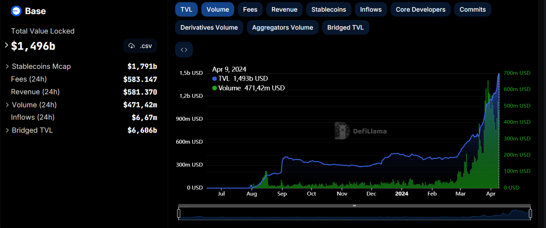
Task: Click the $471,42m volume value
Action: point(140,105)
